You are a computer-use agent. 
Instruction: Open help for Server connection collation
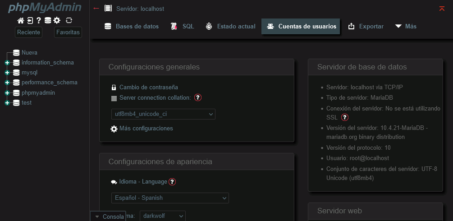pos(197,97)
